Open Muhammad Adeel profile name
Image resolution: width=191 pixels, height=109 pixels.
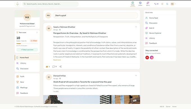point(27,24)
